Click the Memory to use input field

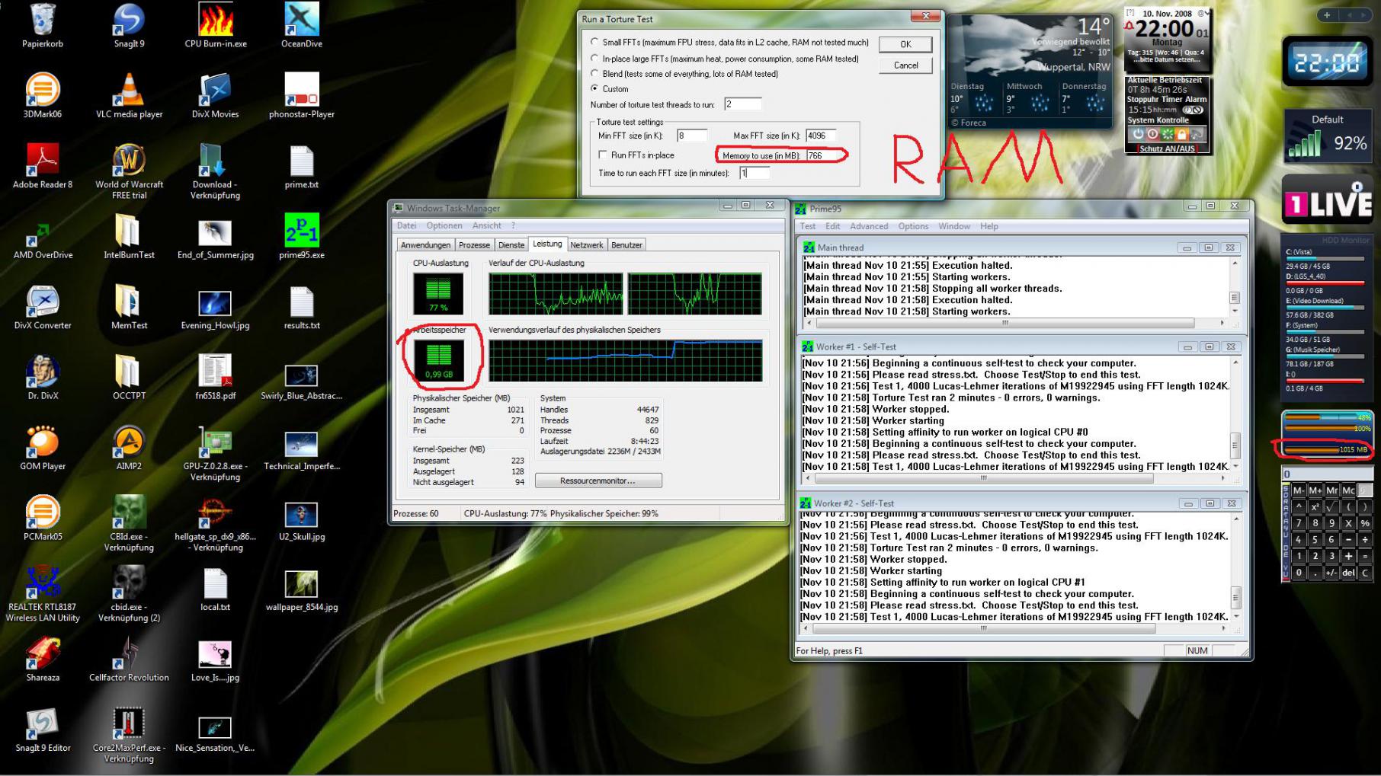(823, 155)
